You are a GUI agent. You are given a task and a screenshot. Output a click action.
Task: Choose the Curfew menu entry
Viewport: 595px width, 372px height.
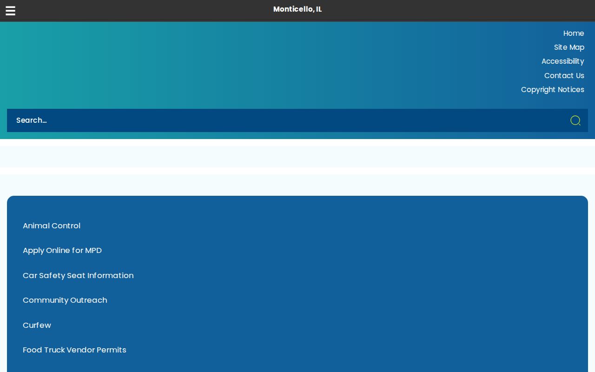[x=37, y=325]
